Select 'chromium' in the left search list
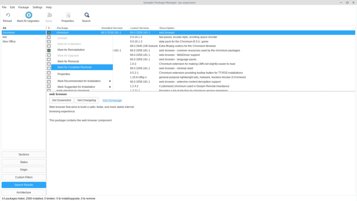Image resolution: width=357 pixels, height=201 pixels. 24,32
